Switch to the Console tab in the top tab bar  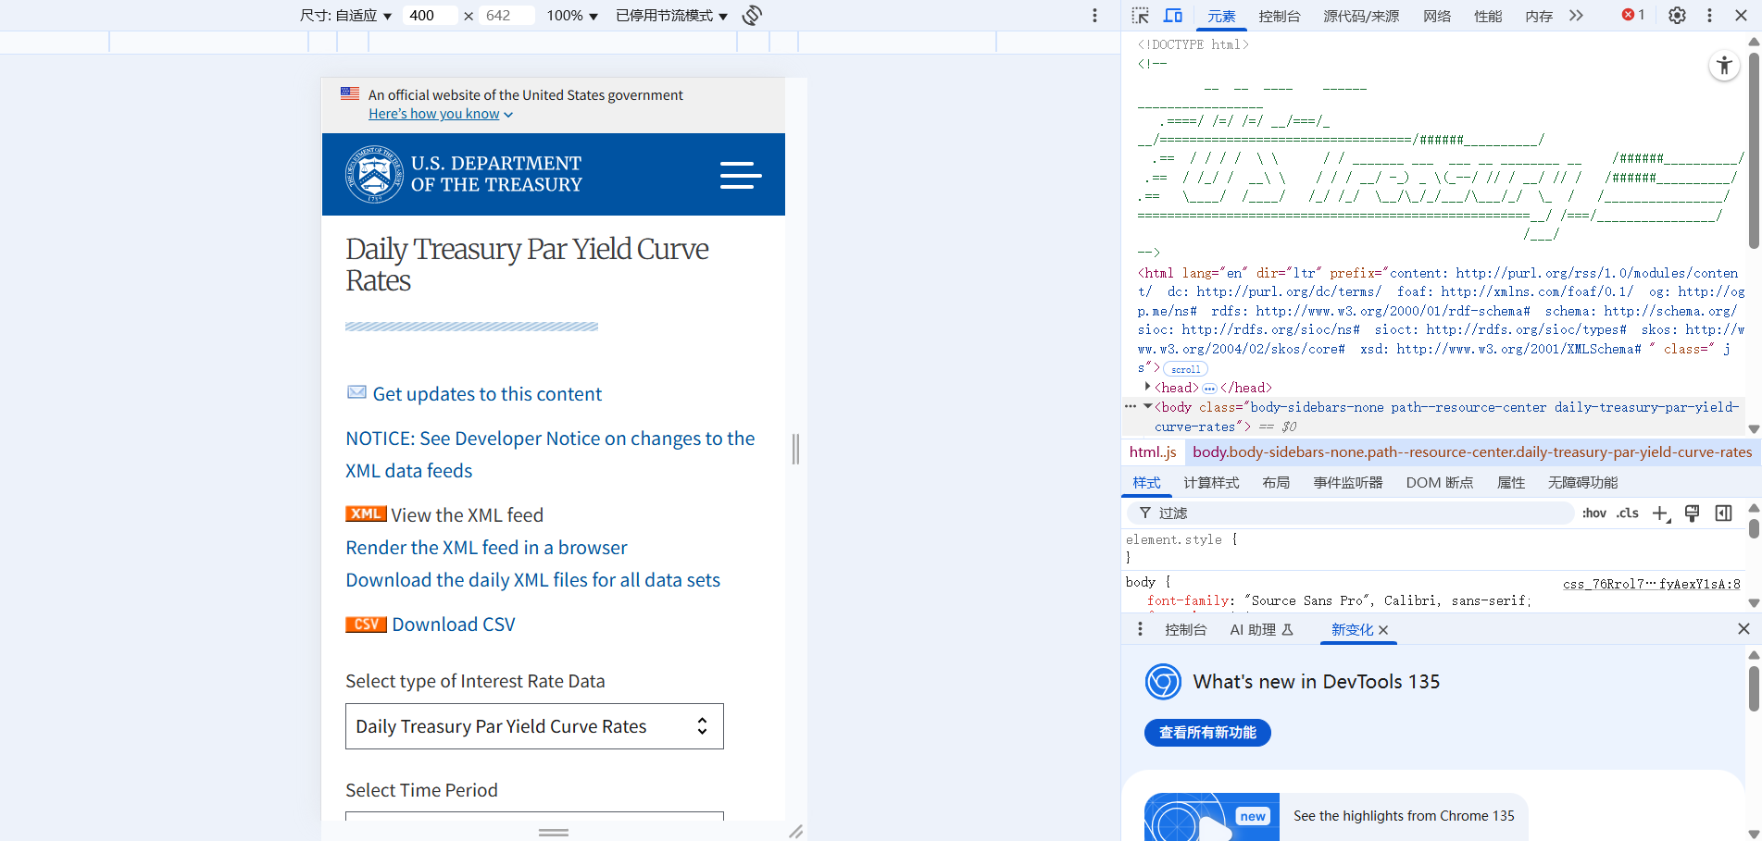point(1280,16)
